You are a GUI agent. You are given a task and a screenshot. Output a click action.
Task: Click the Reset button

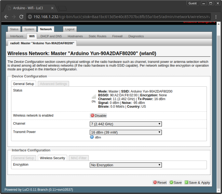coord(160,183)
